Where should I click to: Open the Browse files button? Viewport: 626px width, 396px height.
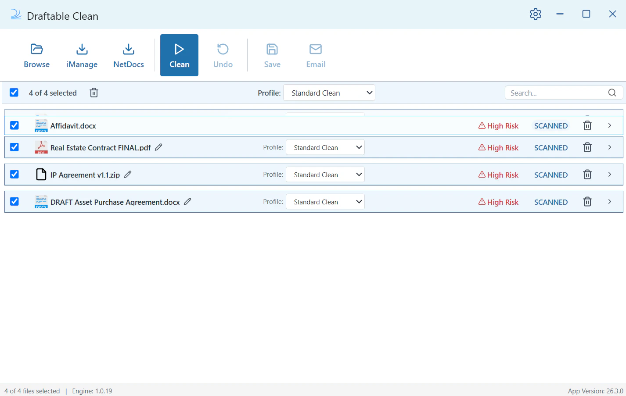pyautogui.click(x=36, y=56)
